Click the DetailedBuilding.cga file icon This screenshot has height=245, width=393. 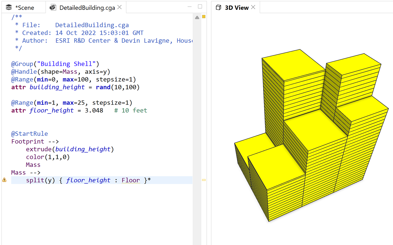click(x=53, y=7)
